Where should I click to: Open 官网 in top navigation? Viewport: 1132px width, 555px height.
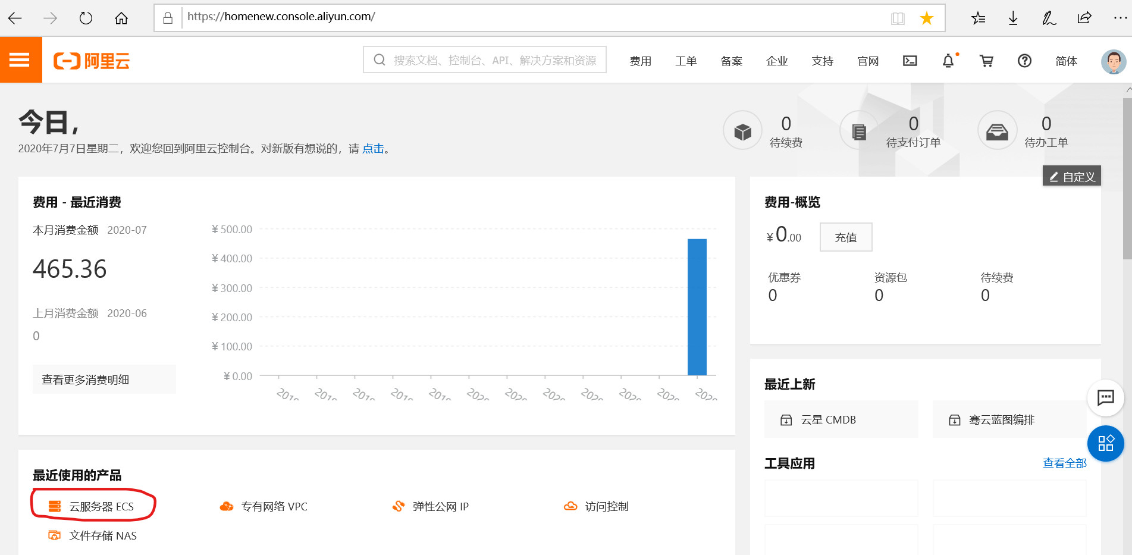[x=868, y=61]
